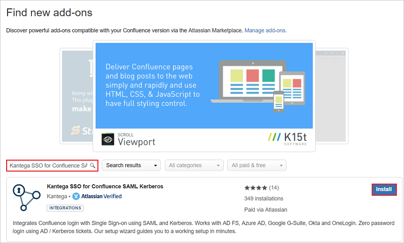Click the 349 installations text
Screen dimensions: 404x243
tap(264, 199)
